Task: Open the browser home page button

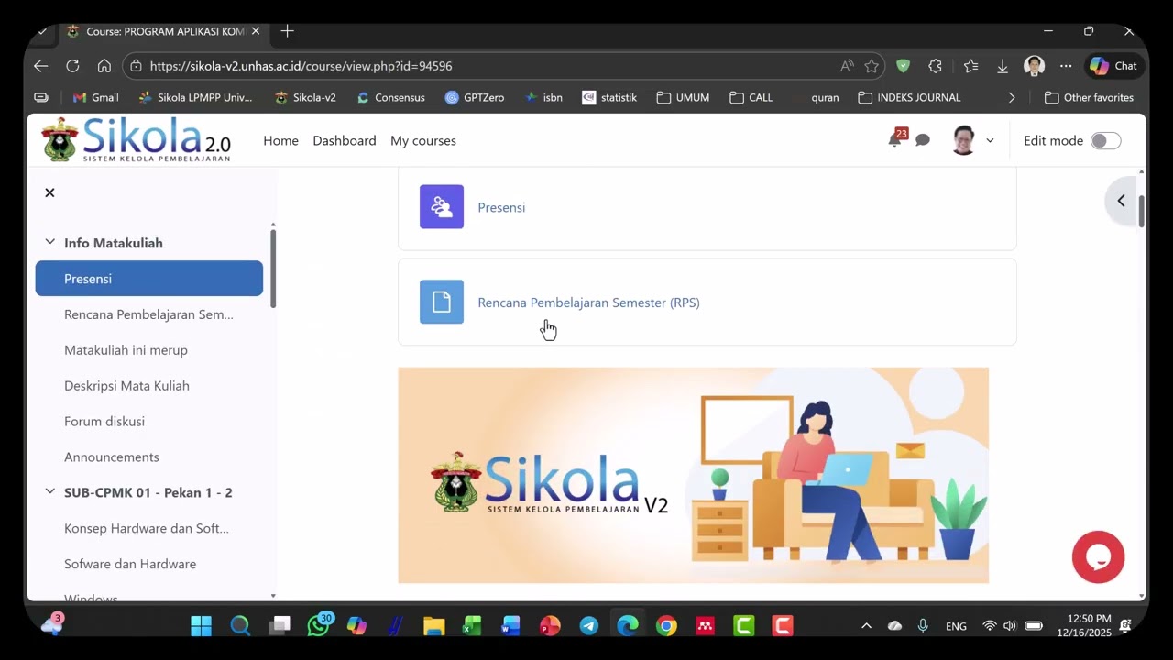Action: pyautogui.click(x=104, y=66)
